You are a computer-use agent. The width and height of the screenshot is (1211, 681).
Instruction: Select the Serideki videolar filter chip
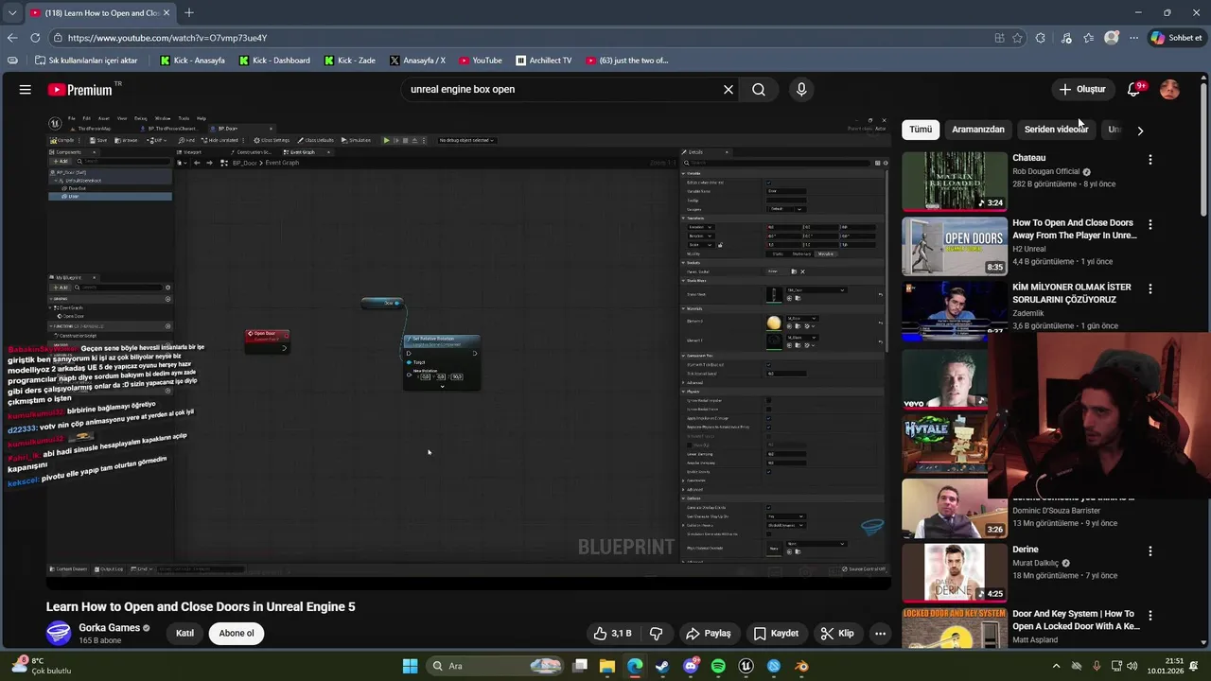click(1056, 129)
